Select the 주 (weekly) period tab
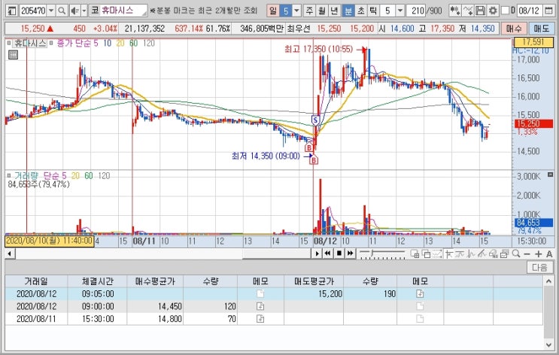Image resolution: width=559 pixels, height=355 pixels. point(309,11)
